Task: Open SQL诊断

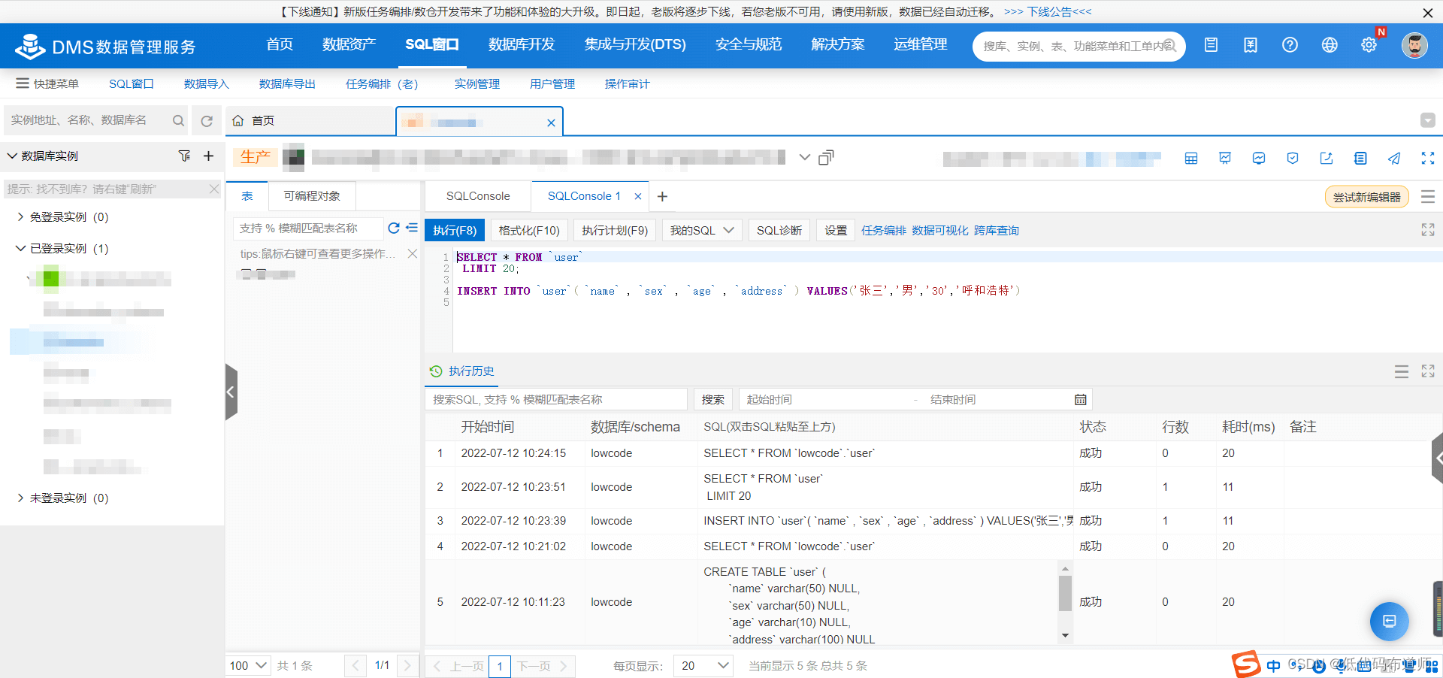Action: [779, 230]
